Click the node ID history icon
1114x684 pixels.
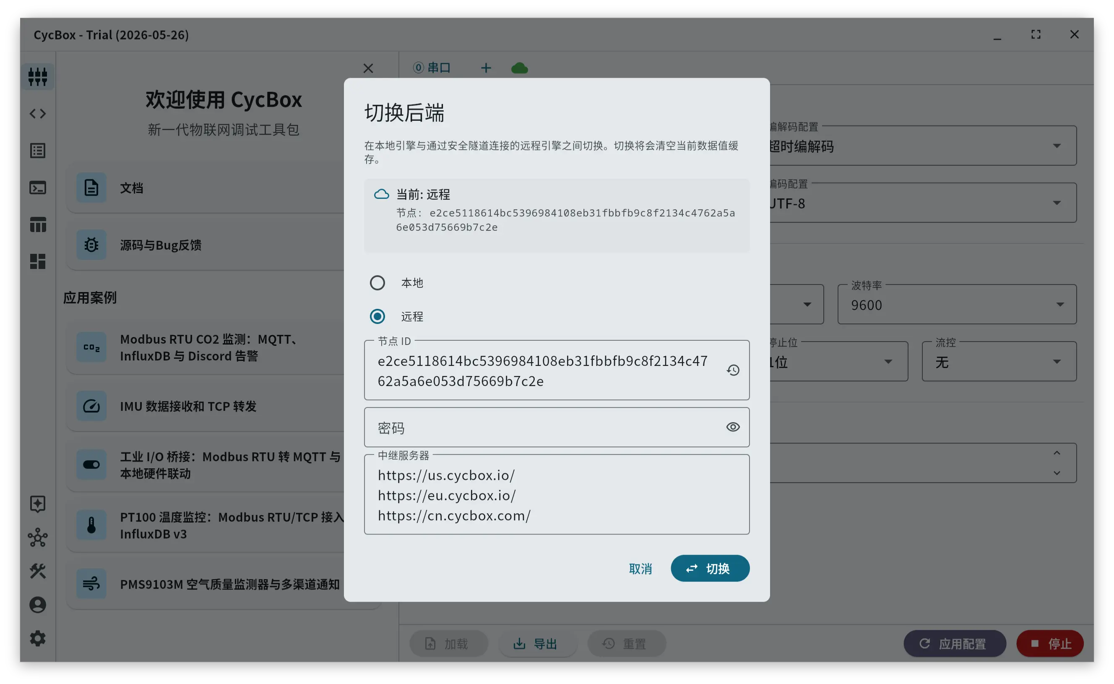click(x=733, y=371)
